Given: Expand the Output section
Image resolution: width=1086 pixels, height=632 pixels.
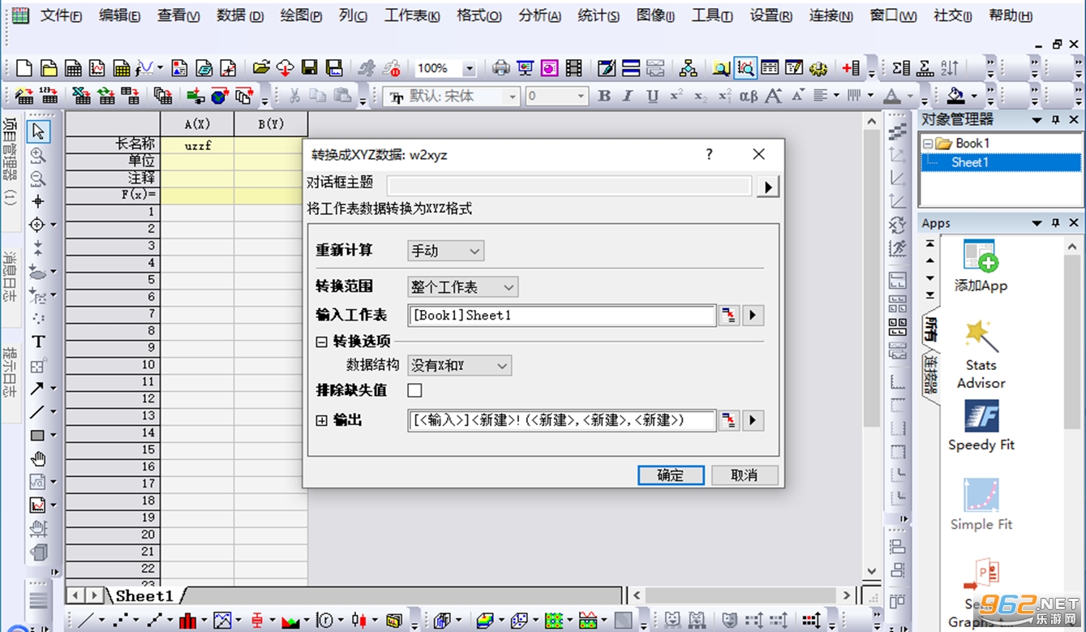Looking at the screenshot, I should pos(321,420).
